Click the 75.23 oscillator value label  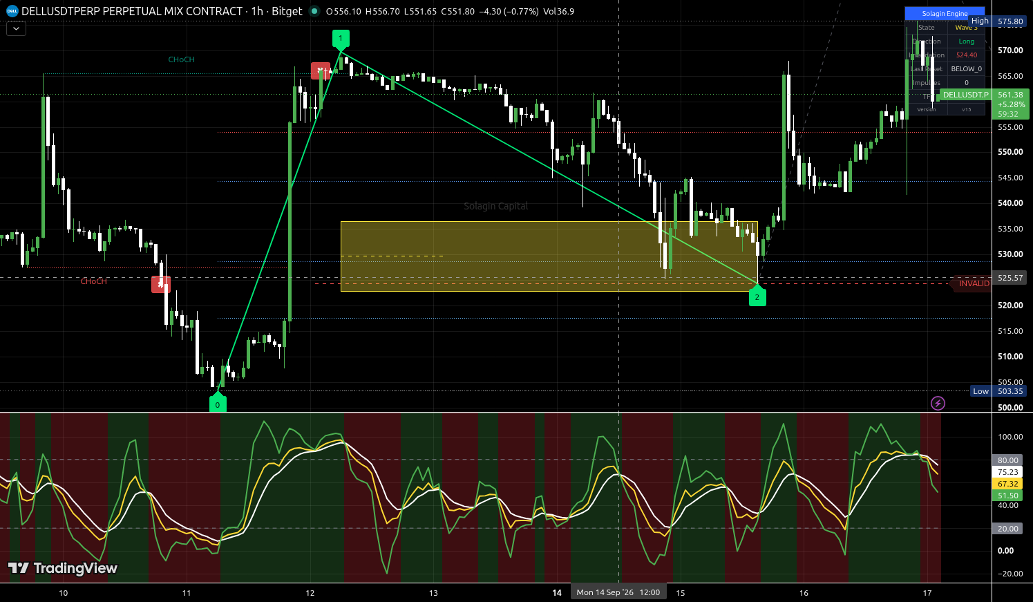pyautogui.click(x=1008, y=472)
